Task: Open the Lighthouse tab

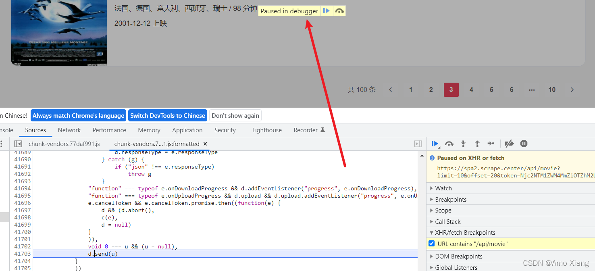Action: pyautogui.click(x=267, y=130)
